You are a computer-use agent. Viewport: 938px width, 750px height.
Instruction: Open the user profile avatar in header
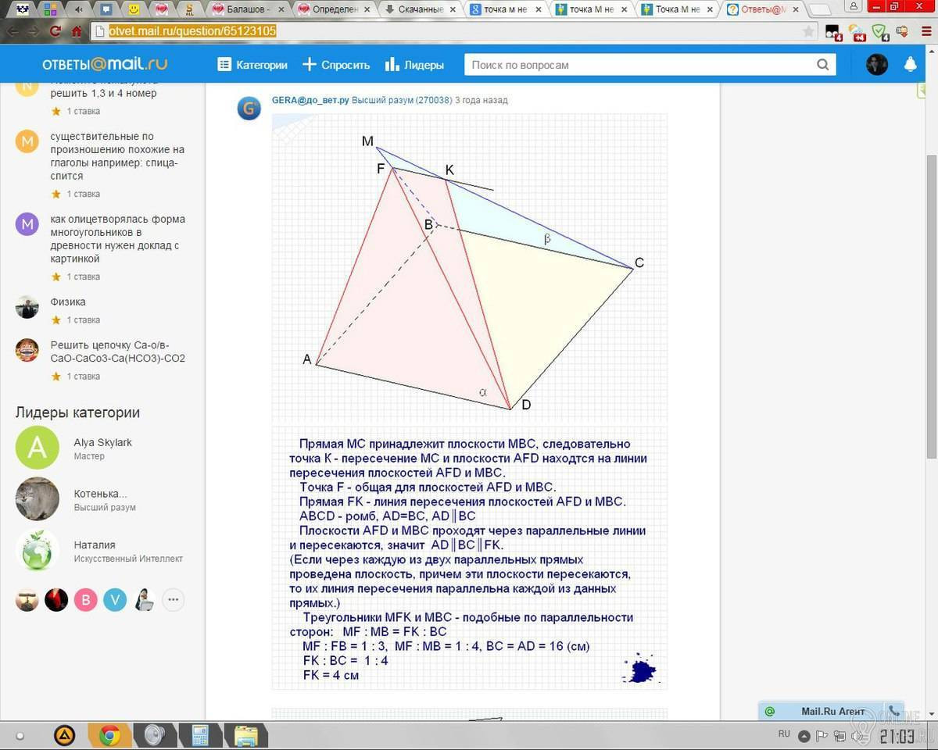[877, 65]
